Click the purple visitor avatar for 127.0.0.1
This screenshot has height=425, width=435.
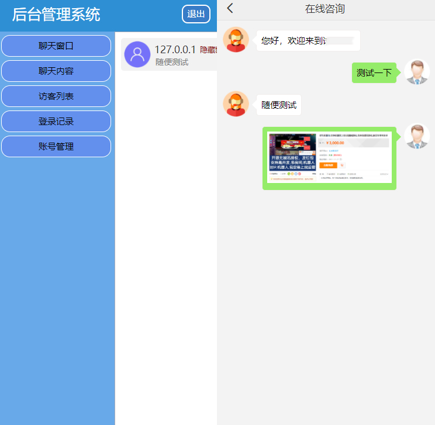coord(137,54)
